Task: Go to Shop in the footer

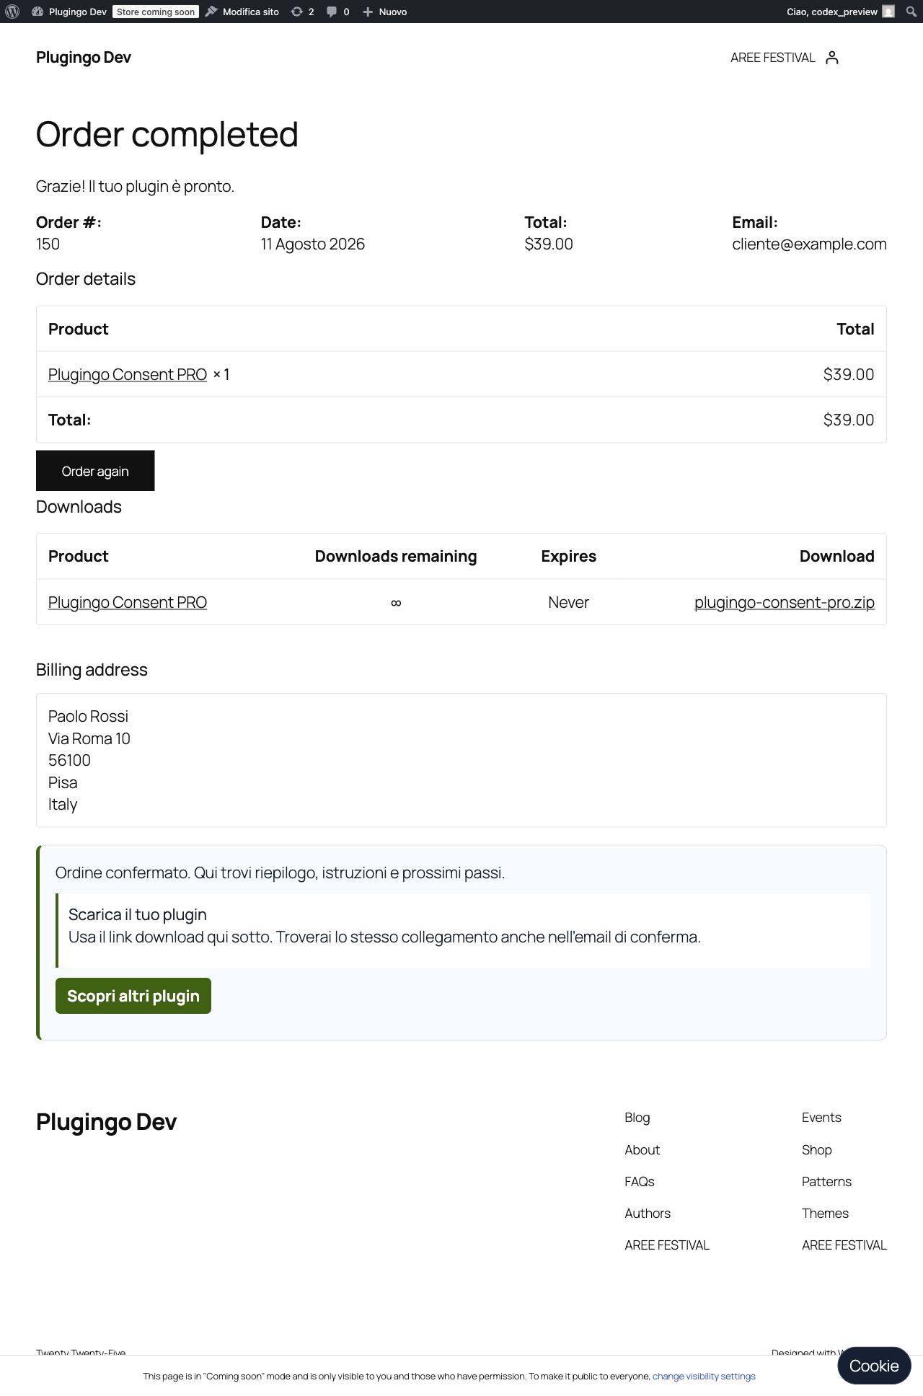Action: tap(817, 1149)
